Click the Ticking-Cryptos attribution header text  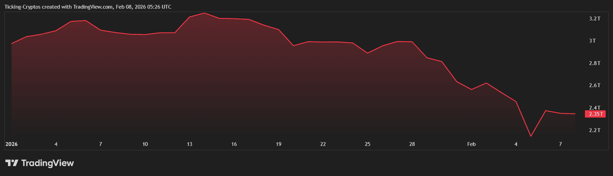[88, 7]
